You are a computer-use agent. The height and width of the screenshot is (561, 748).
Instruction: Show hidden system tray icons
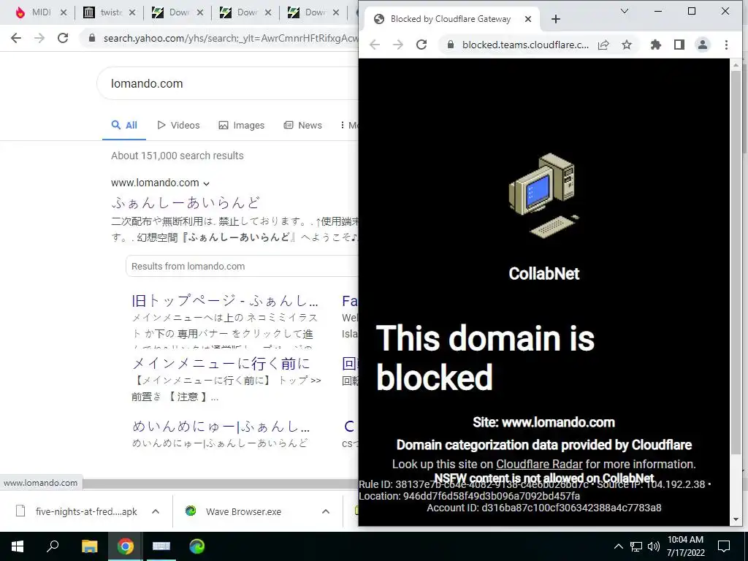point(618,546)
